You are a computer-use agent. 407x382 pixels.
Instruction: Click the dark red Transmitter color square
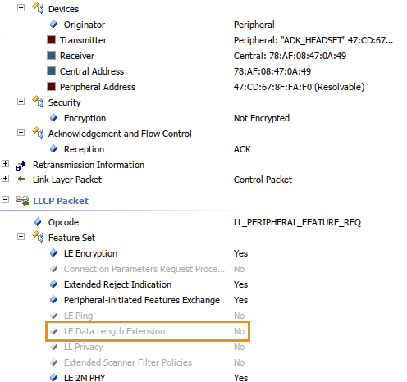(x=52, y=40)
